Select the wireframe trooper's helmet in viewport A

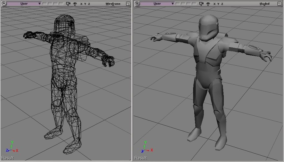64,24
